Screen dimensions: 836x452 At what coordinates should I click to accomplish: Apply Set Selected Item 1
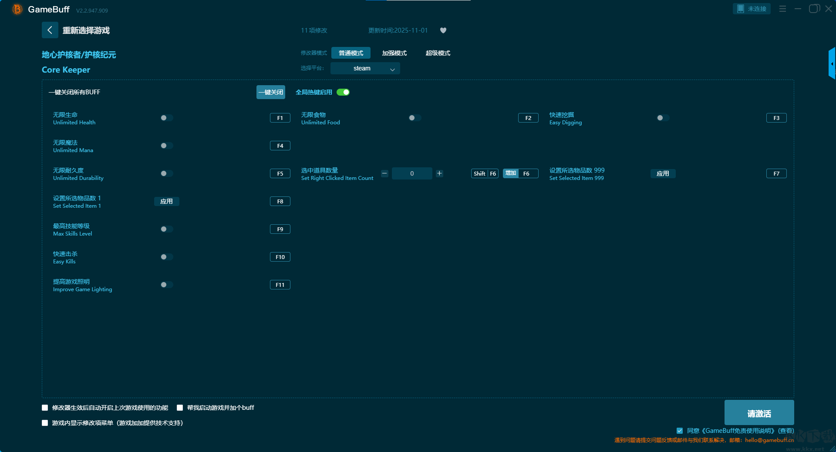click(x=166, y=201)
